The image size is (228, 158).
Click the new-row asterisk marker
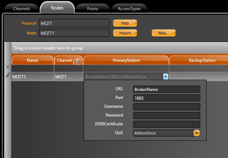click(x=8, y=67)
